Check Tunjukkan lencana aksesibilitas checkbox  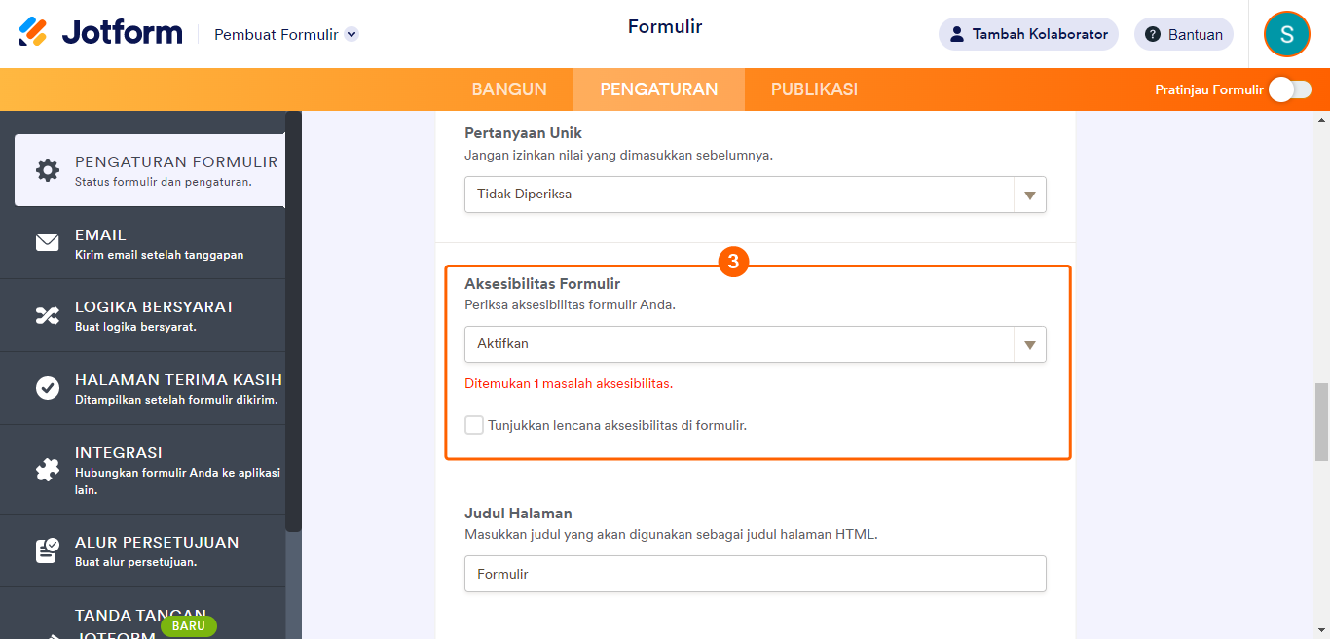tap(474, 425)
